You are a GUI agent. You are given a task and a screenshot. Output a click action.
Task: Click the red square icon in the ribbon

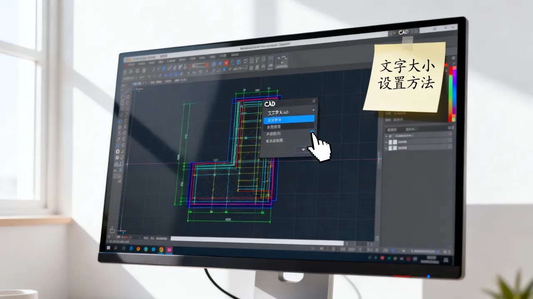[226, 64]
